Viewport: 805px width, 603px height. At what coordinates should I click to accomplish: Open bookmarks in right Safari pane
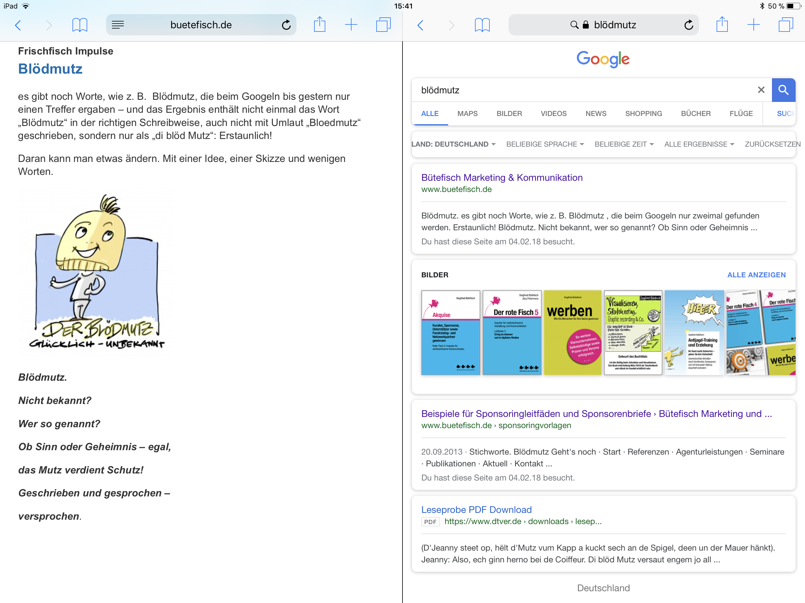[482, 25]
